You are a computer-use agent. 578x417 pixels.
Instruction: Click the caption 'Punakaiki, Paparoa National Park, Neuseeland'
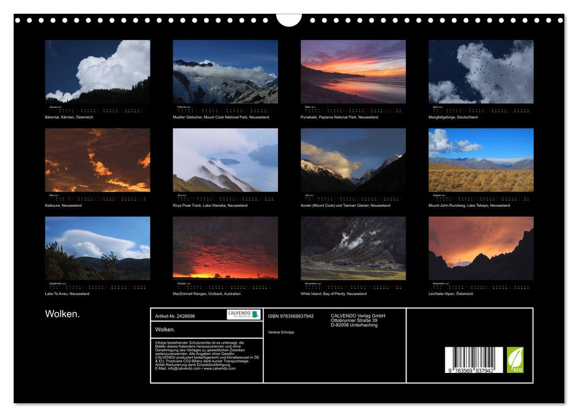(339, 117)
